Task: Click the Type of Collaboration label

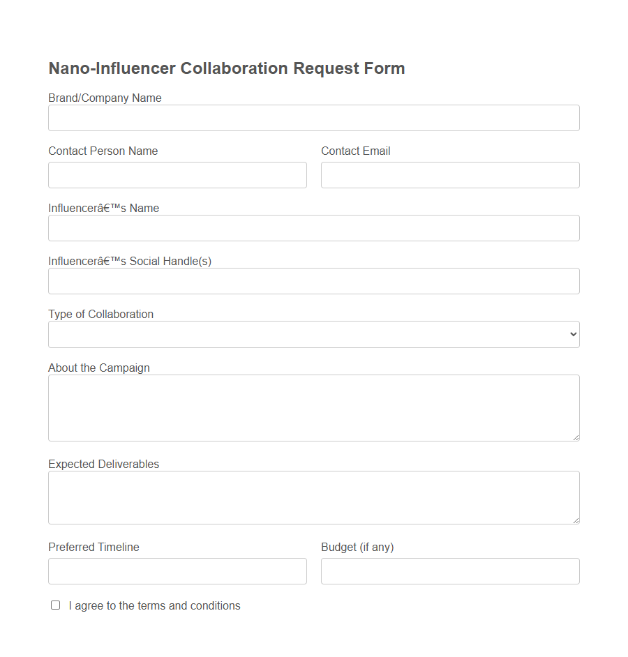Action: pyautogui.click(x=100, y=314)
